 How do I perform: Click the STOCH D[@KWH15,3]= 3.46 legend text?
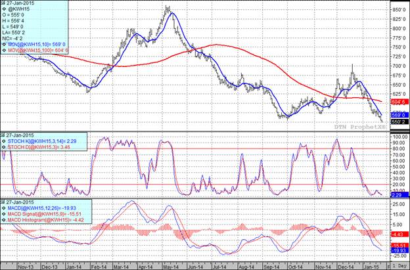point(38,147)
